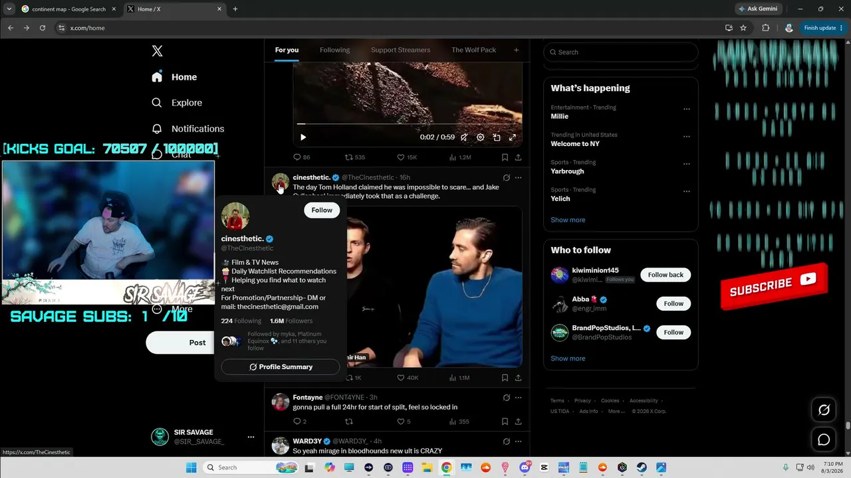851x478 pixels.
Task: Add a new timeline tab with plus
Action: pos(516,50)
